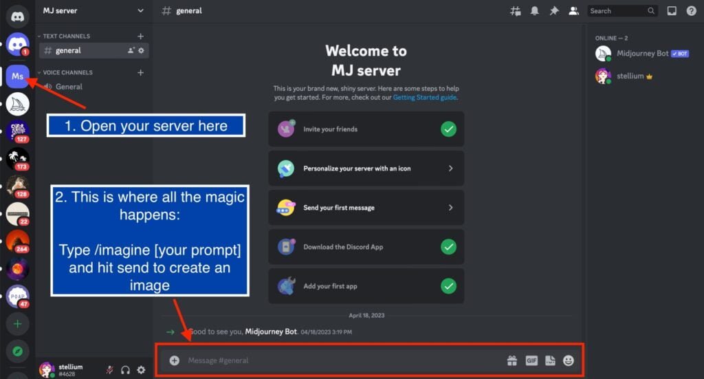Click the green plus Add a Server button

click(17, 324)
